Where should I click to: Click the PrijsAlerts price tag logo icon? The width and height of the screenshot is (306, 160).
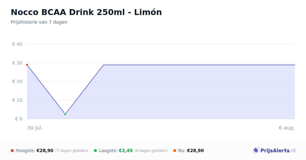256,151
